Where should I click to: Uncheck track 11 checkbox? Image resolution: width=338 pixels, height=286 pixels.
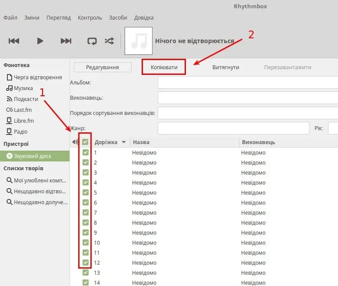(86, 252)
